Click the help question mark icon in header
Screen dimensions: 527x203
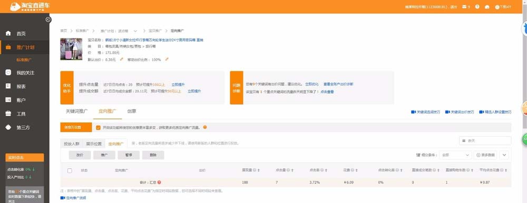[477, 6]
